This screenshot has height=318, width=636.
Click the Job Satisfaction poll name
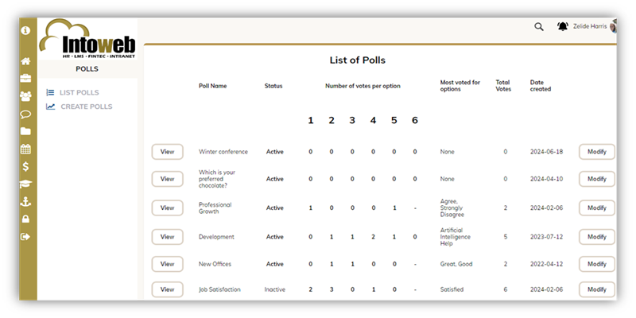click(219, 289)
